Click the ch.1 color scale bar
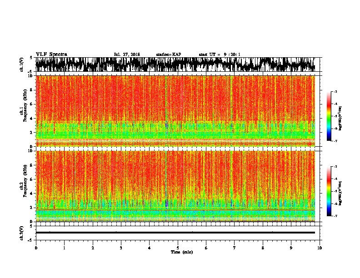Screen dimensions: 360x278 point(329,116)
